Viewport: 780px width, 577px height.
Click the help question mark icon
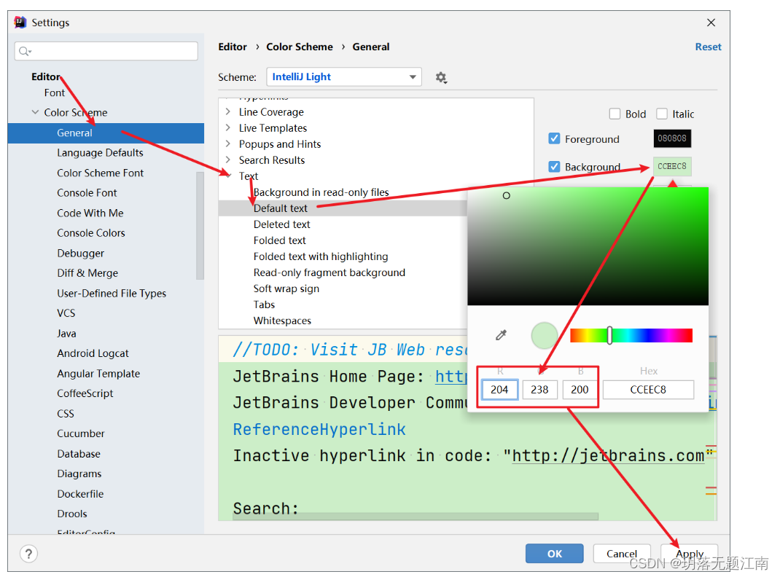[29, 554]
